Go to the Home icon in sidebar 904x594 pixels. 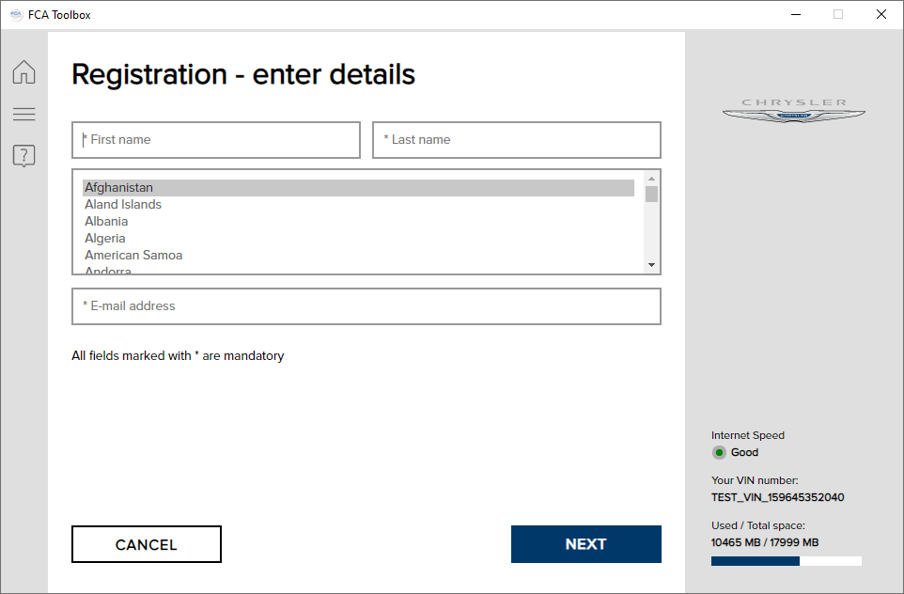click(23, 72)
